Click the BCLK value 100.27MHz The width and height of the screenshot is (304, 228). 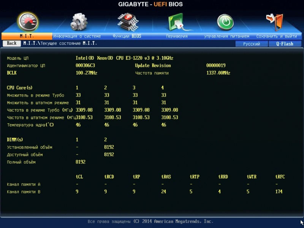click(87, 73)
